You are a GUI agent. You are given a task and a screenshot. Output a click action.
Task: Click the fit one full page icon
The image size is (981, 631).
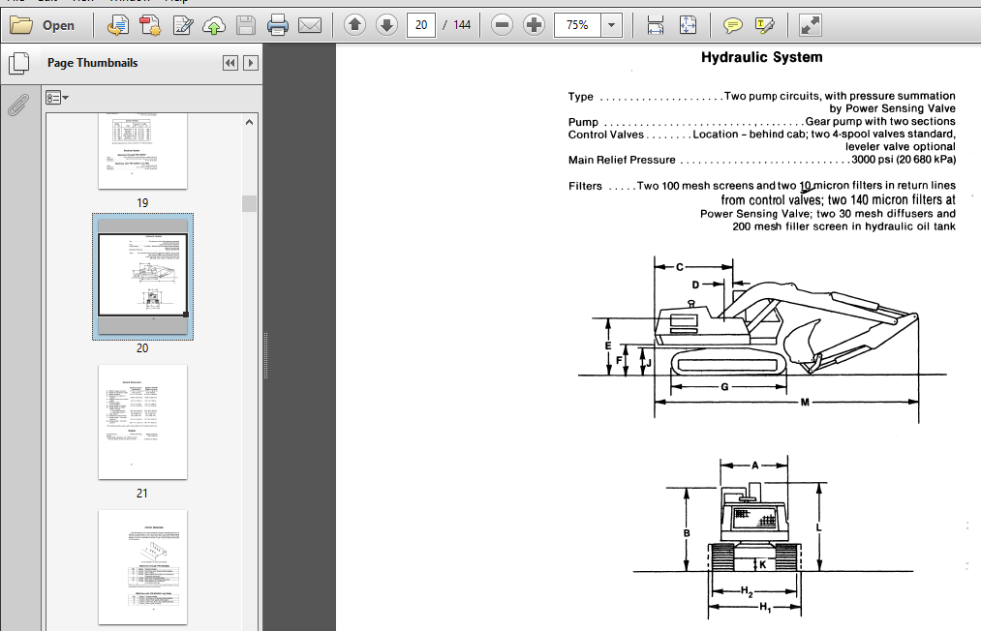click(688, 25)
